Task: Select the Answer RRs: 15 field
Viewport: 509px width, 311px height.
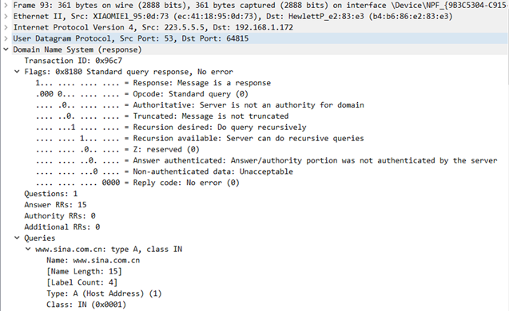Action: pyautogui.click(x=55, y=205)
